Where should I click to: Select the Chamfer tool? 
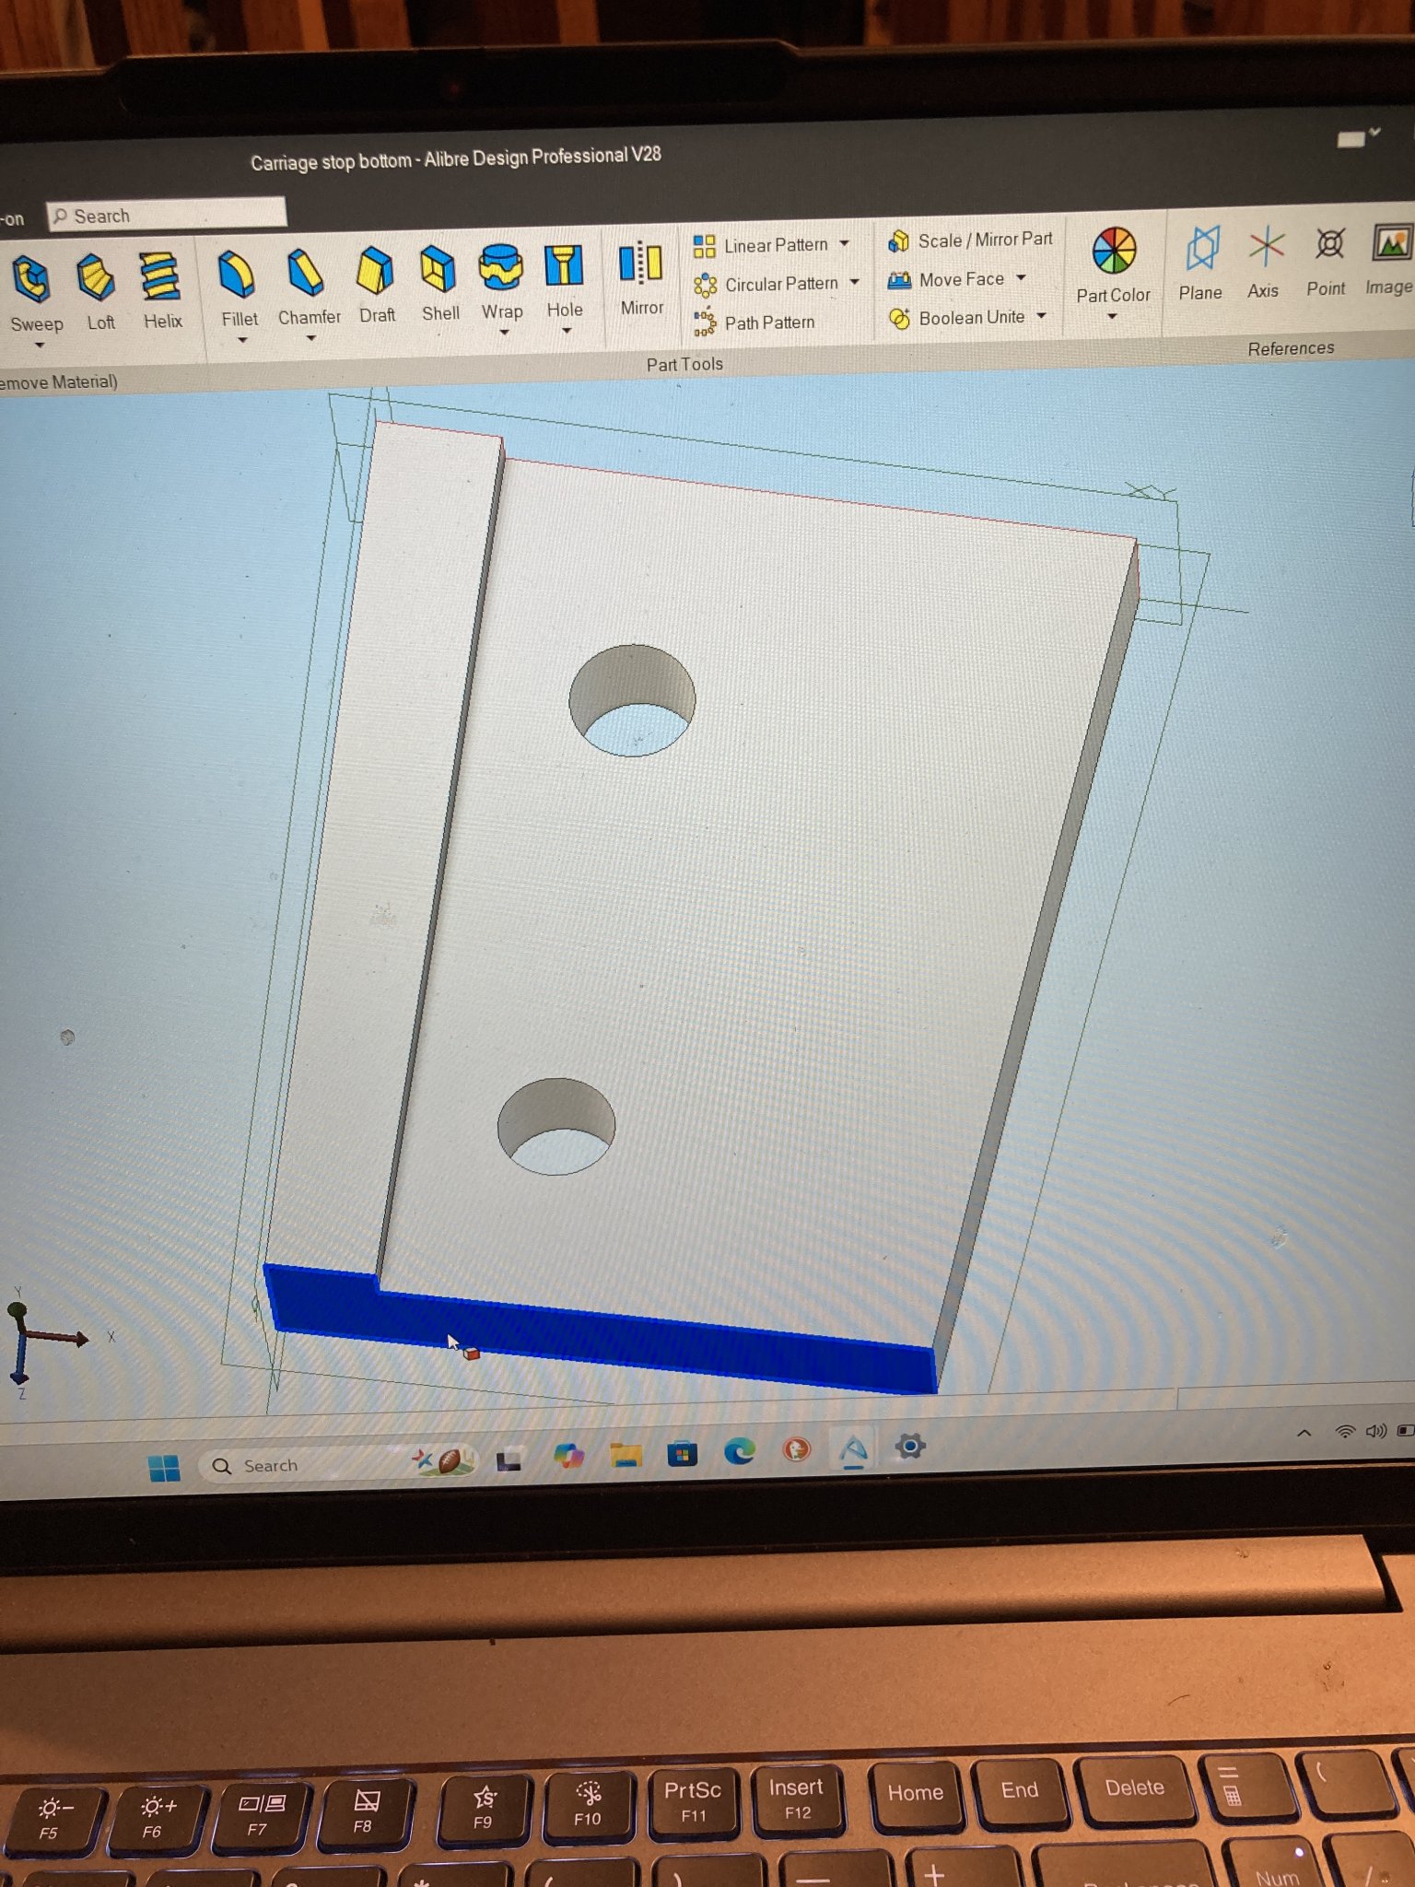pos(306,274)
